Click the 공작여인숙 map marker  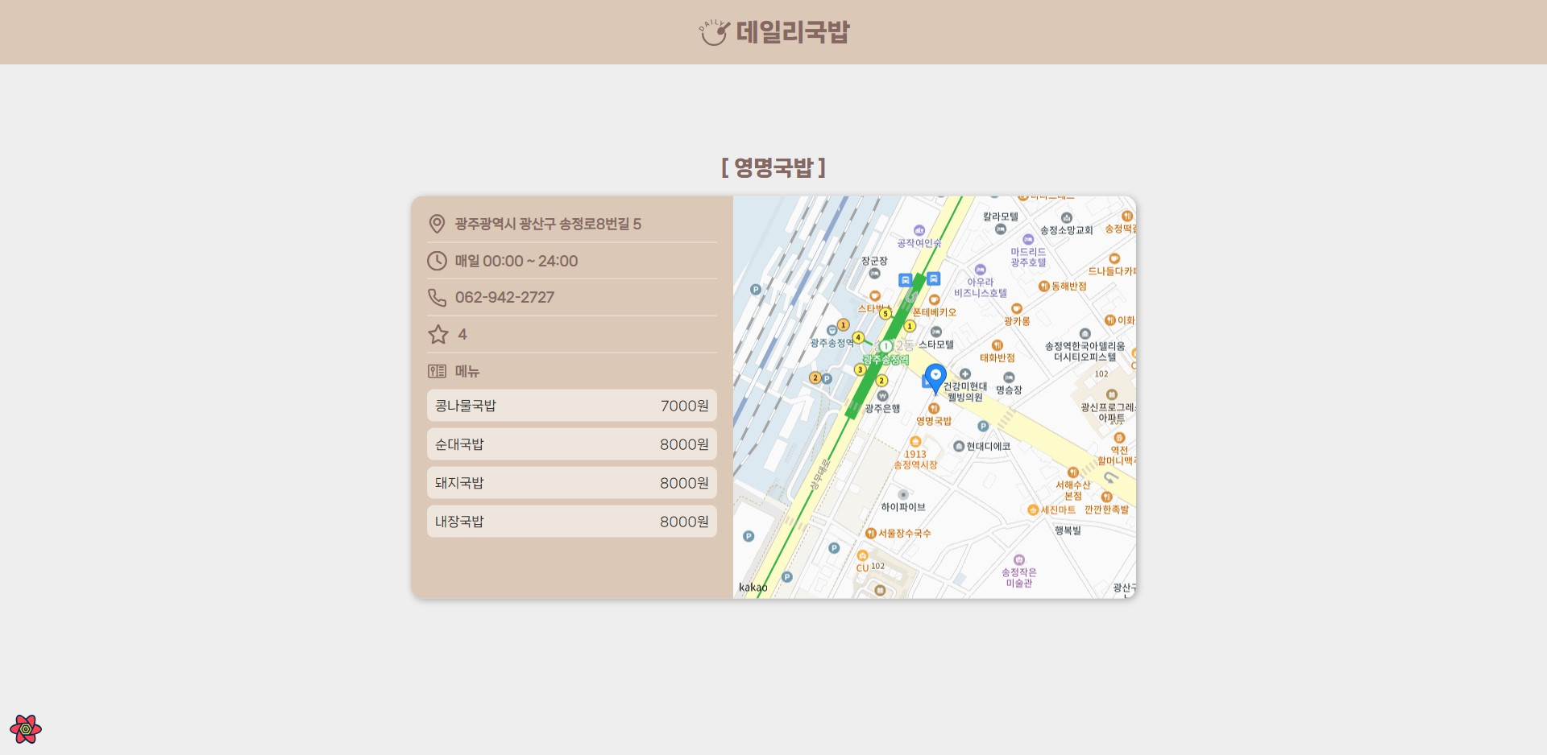click(x=919, y=231)
